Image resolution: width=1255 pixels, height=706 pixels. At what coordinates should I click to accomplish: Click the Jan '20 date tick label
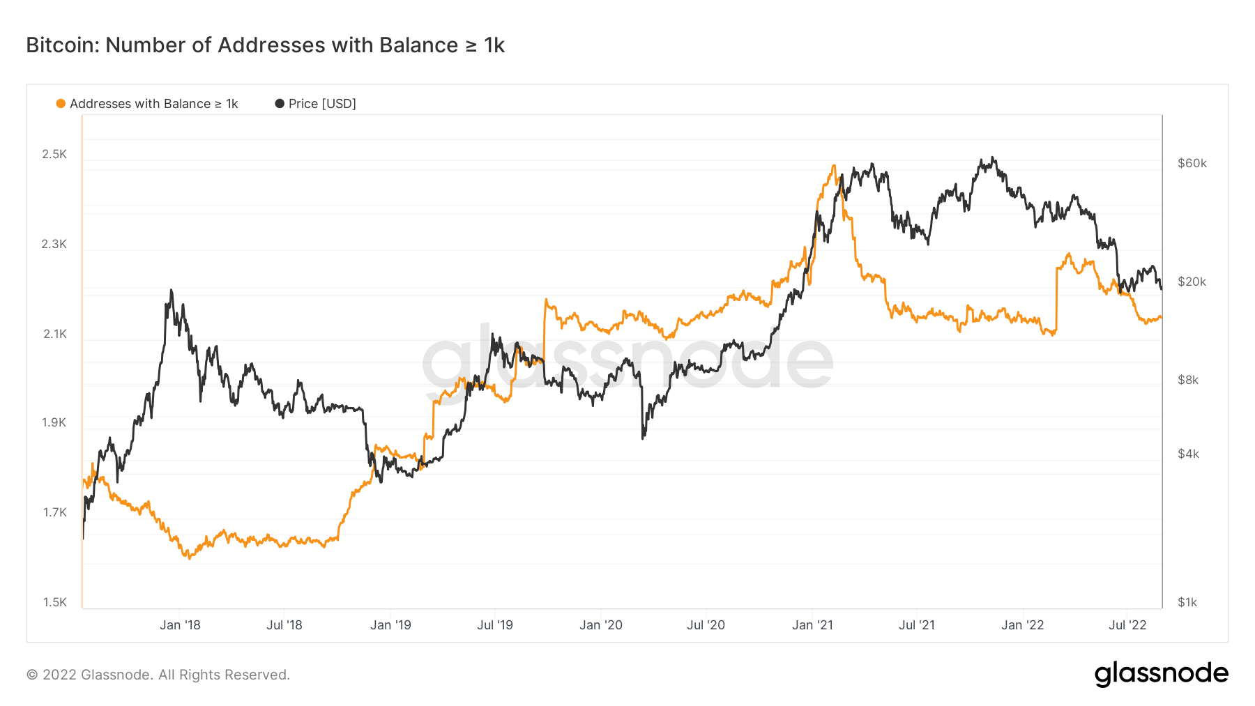(601, 625)
